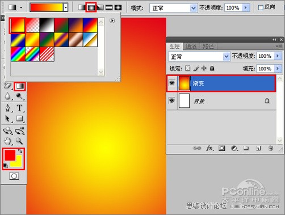Delete layer trash icon
The image size is (285, 215).
(271, 148)
